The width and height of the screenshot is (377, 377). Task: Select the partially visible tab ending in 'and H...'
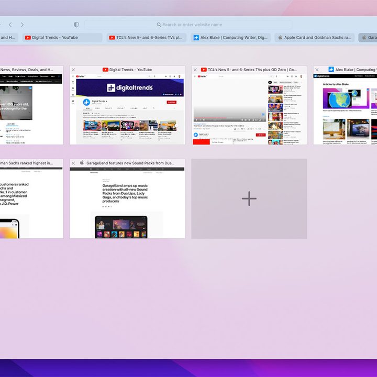pyautogui.click(x=9, y=38)
